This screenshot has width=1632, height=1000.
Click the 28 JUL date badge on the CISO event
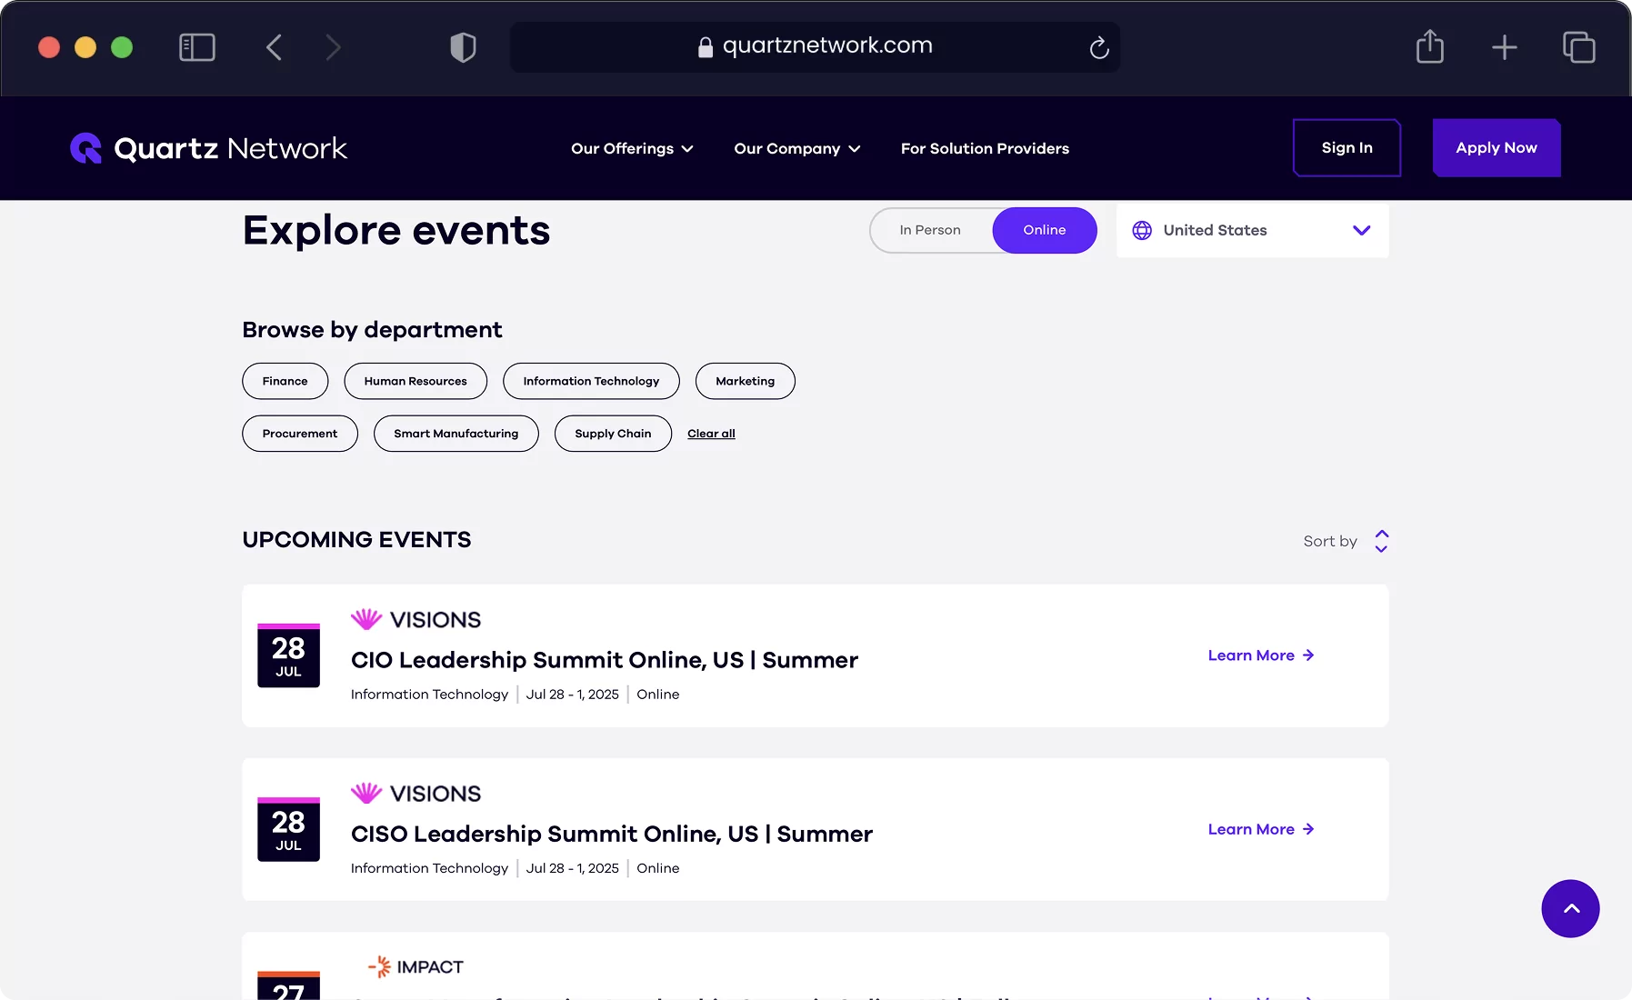click(x=288, y=829)
